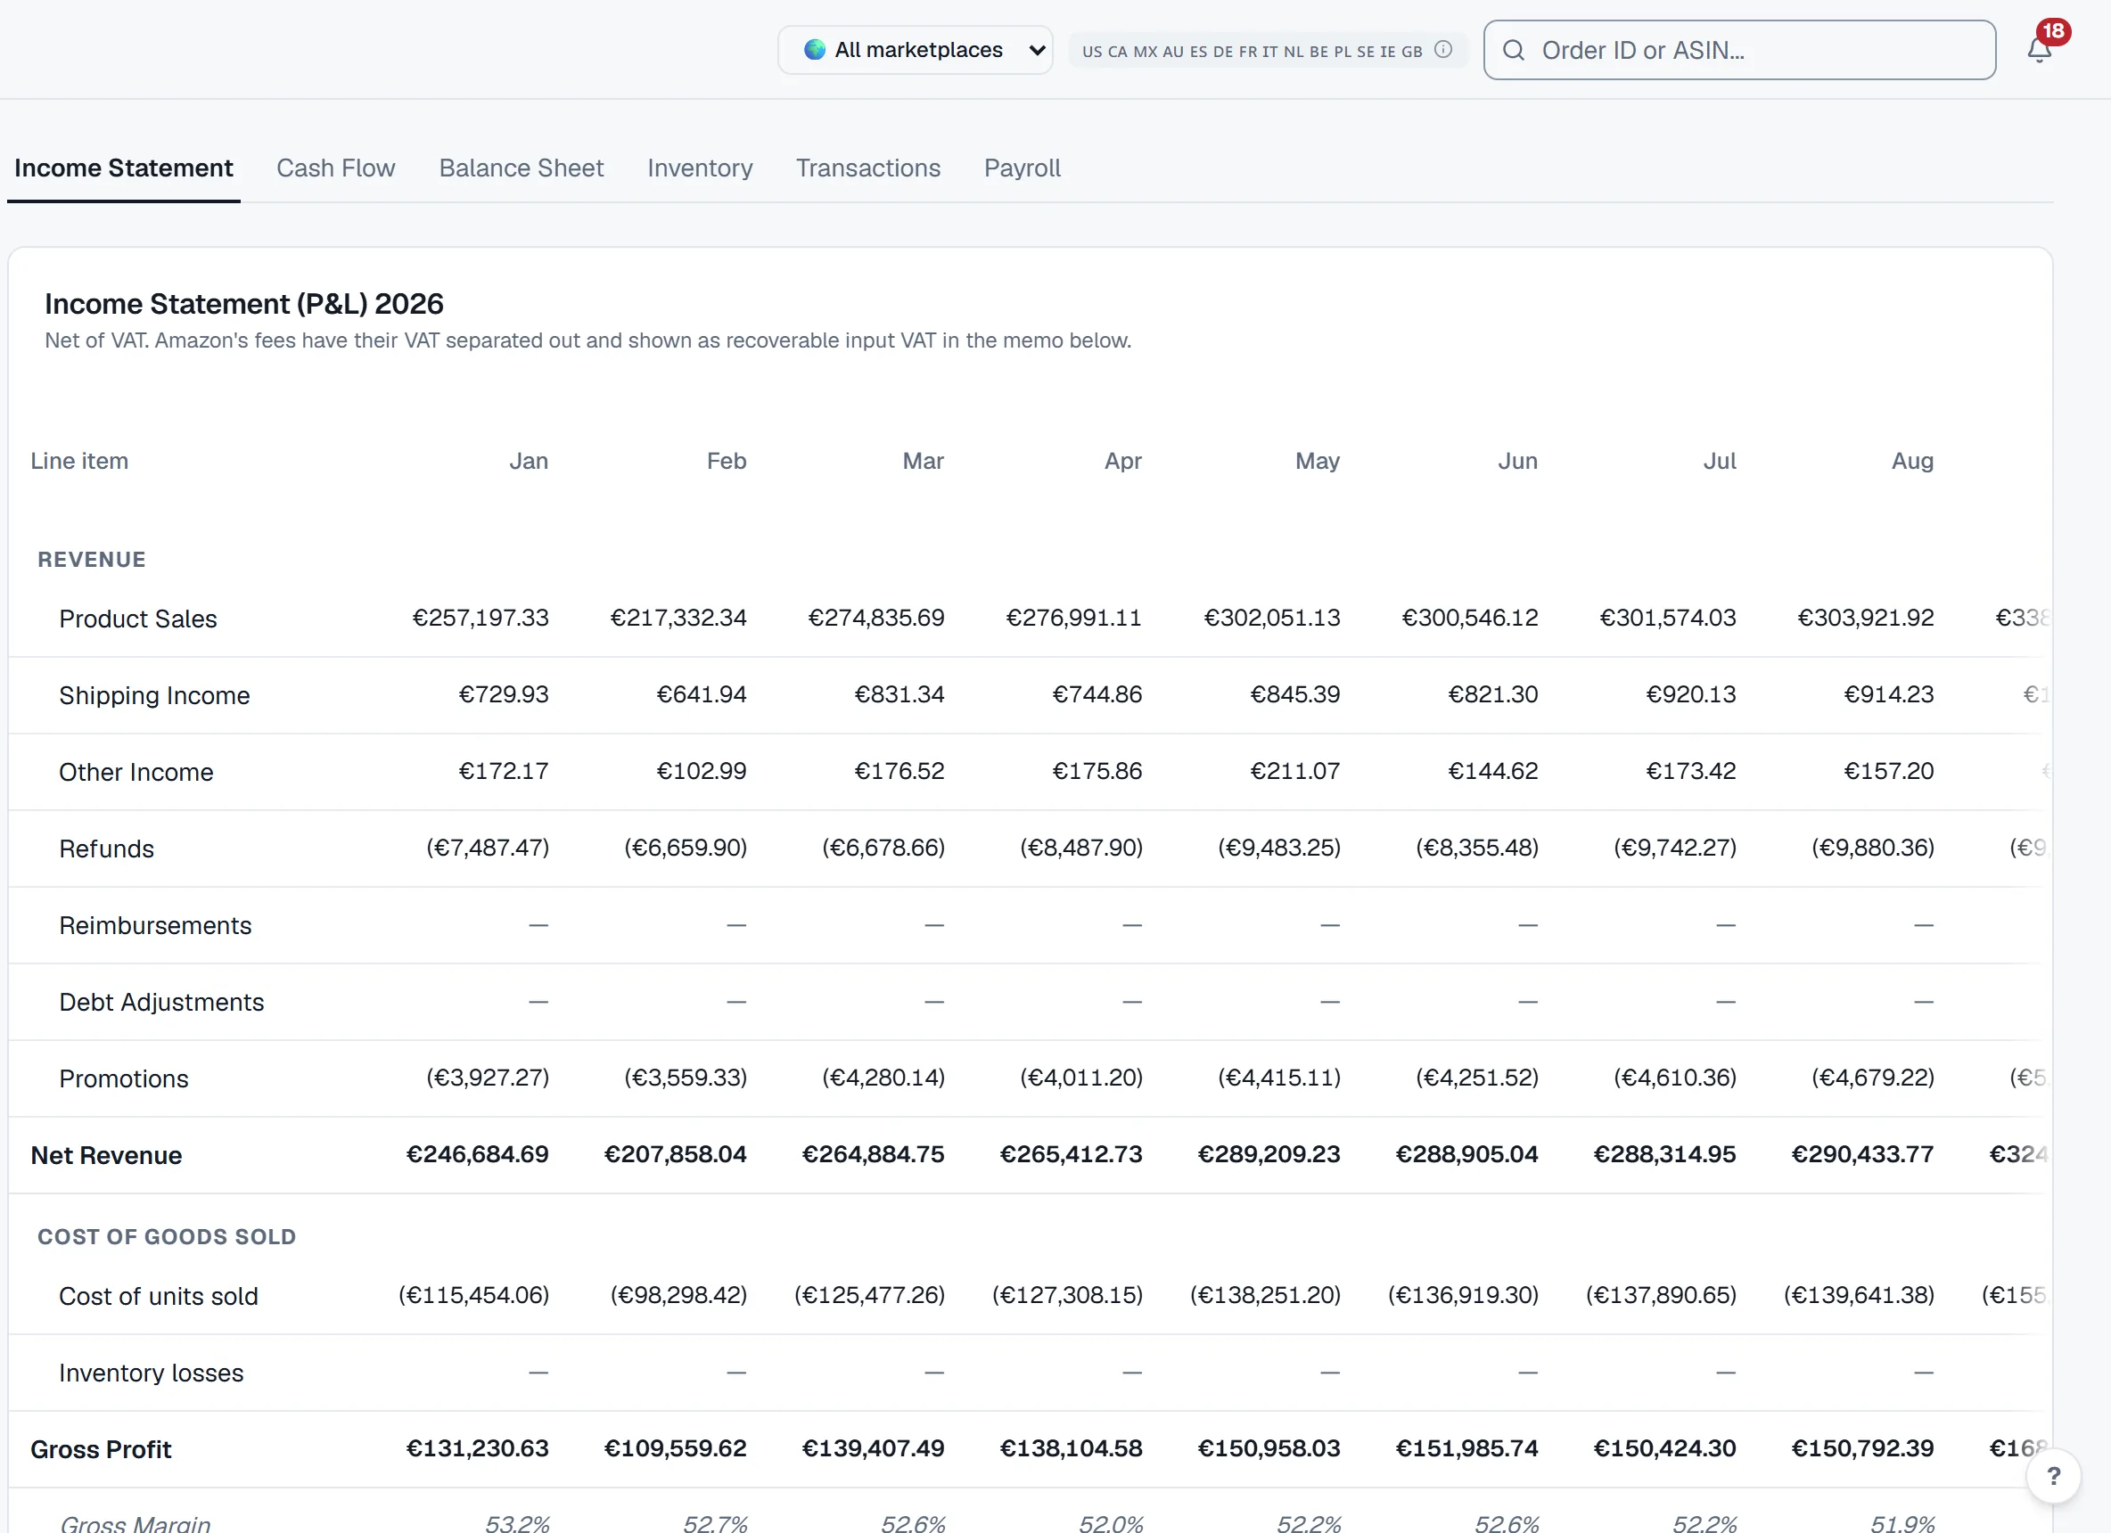The height and width of the screenshot is (1533, 2111).
Task: Click the Jan column header
Action: [529, 461]
